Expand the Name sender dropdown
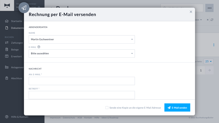Image resolution: width=219 pixels, height=123 pixels. [x=82, y=39]
